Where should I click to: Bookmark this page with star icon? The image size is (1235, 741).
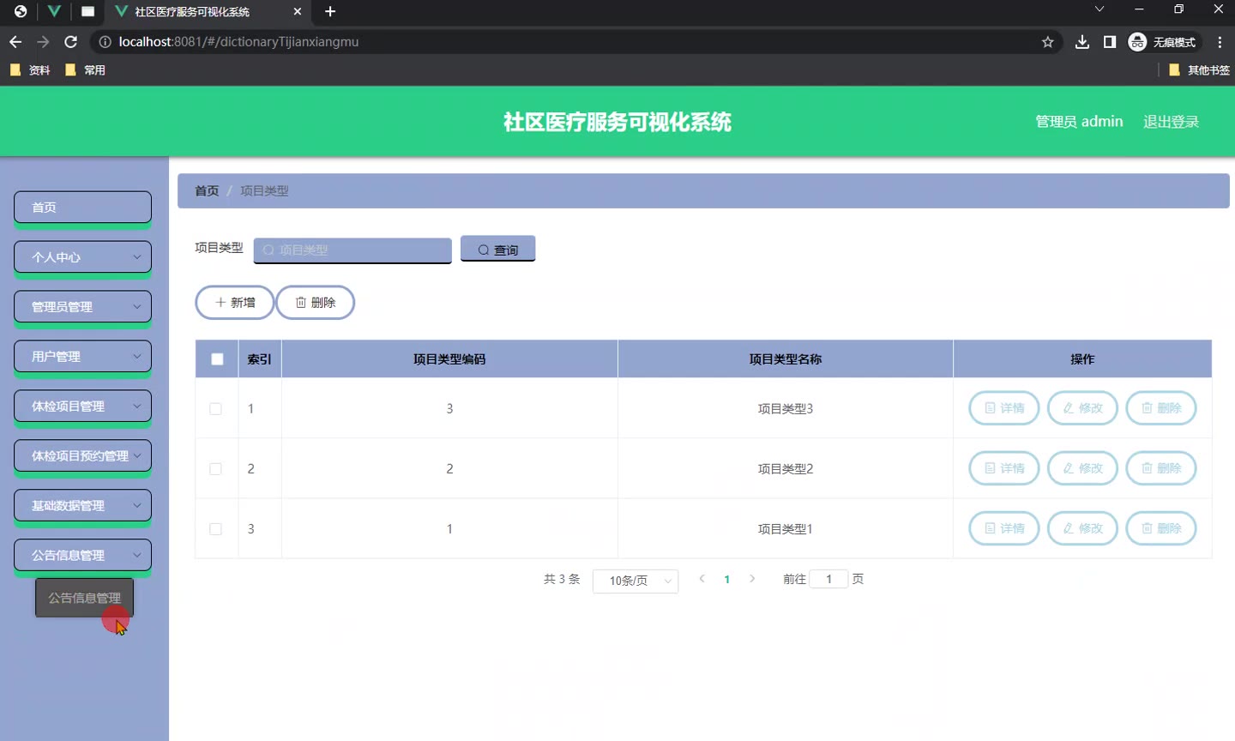point(1047,42)
